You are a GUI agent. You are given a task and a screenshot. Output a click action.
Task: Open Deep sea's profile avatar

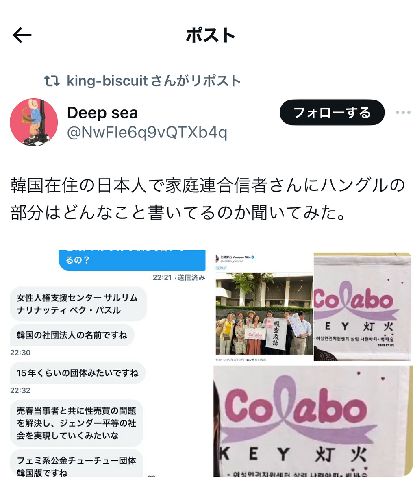point(34,122)
